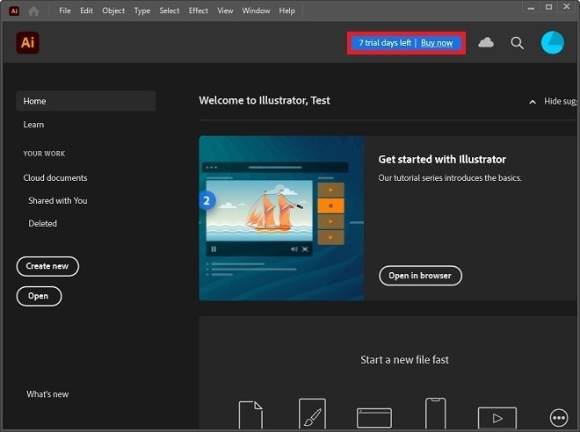Select Home in the sidebar
This screenshot has height=432, width=580.
pos(86,101)
